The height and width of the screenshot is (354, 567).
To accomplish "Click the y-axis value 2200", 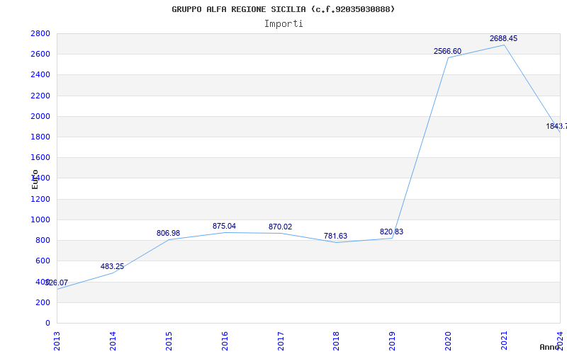I will point(40,96).
